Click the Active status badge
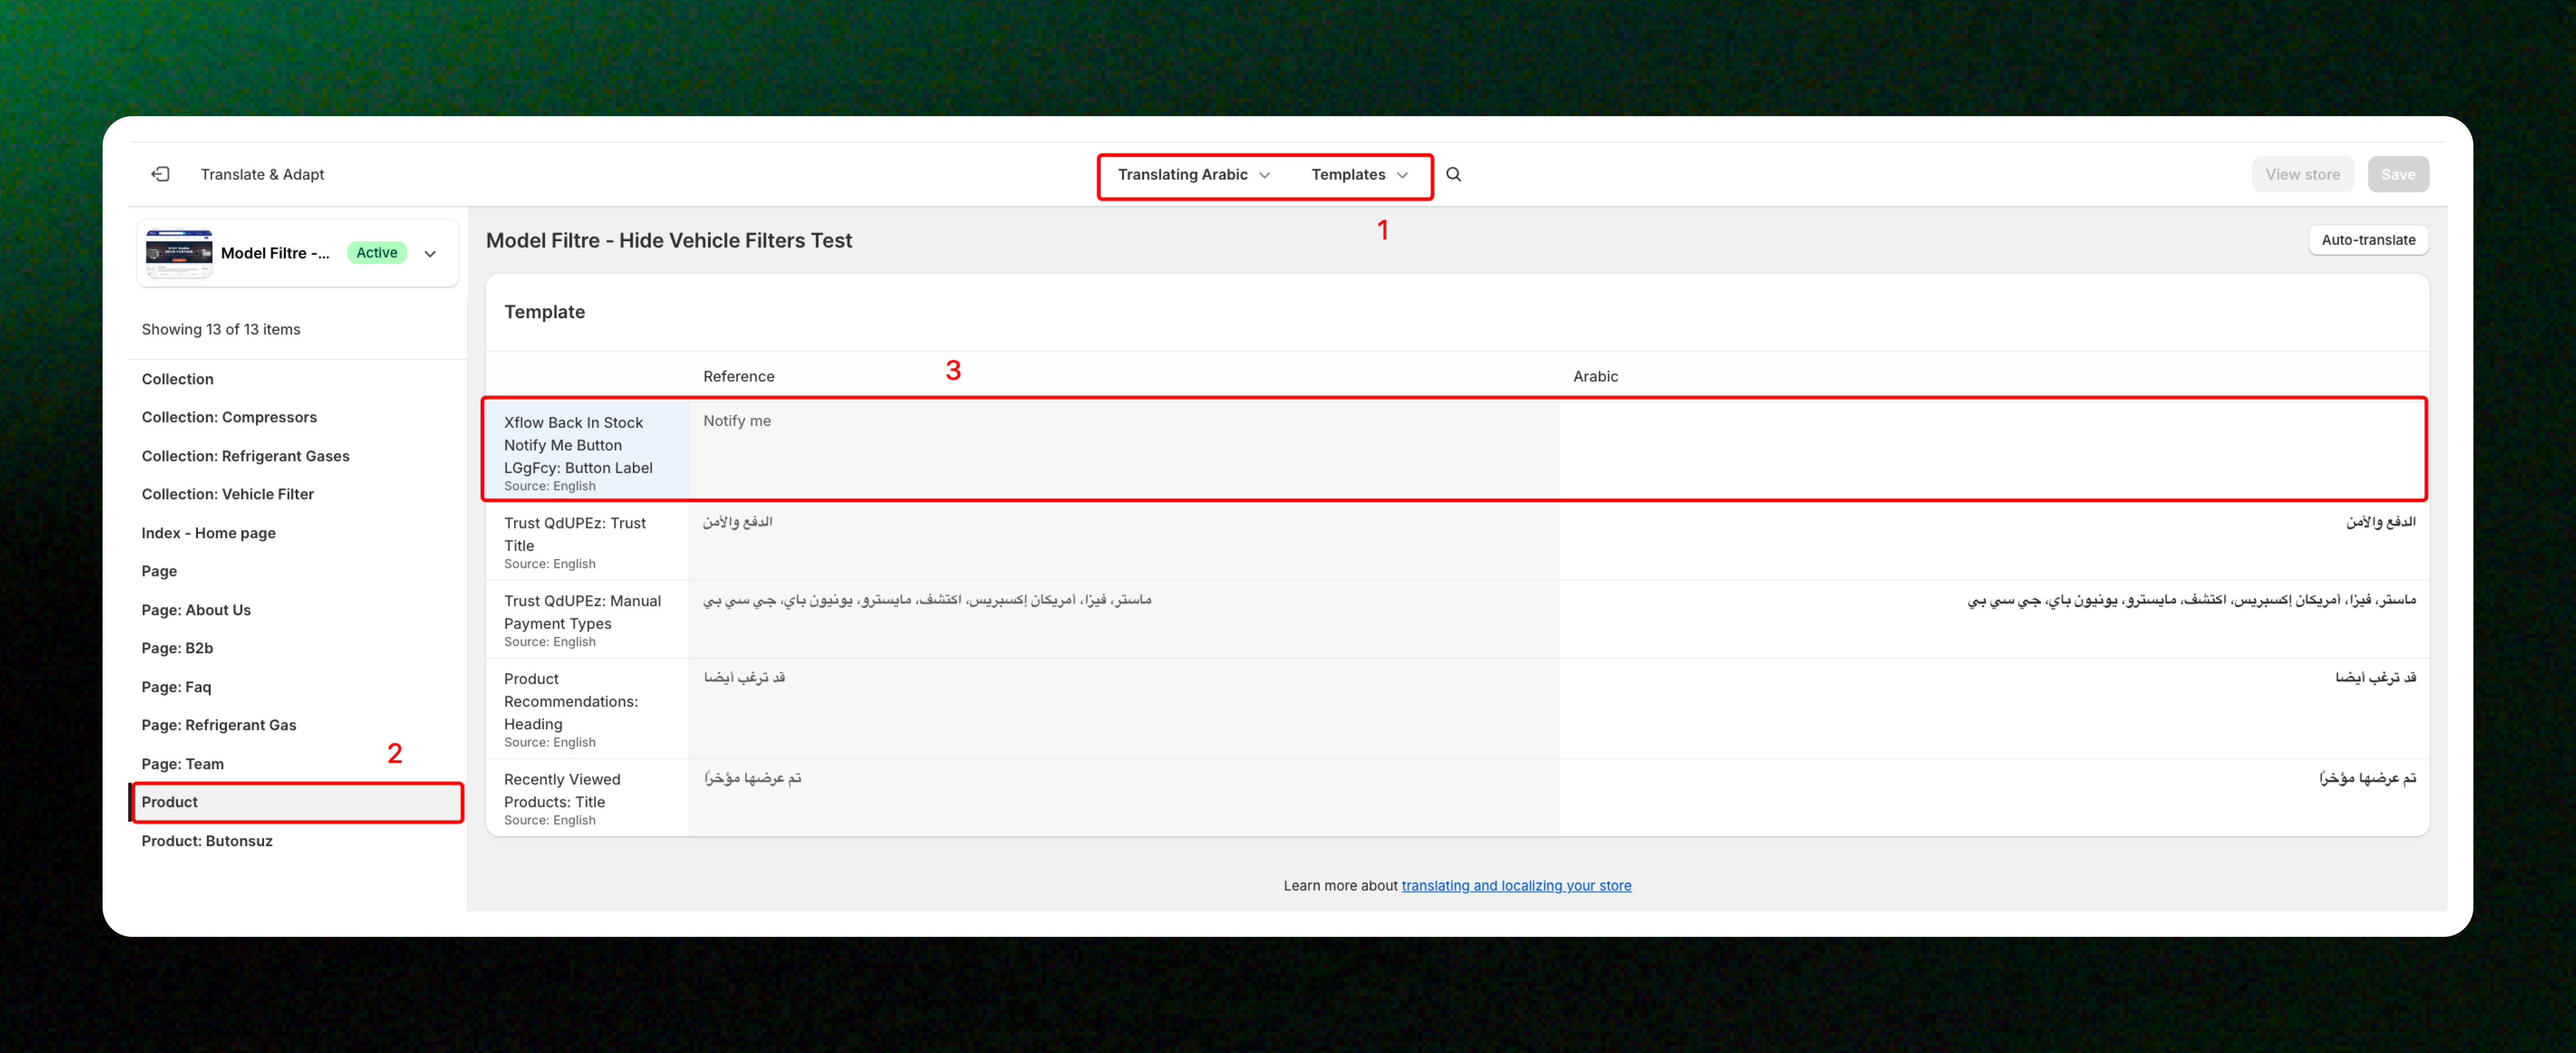 [377, 253]
